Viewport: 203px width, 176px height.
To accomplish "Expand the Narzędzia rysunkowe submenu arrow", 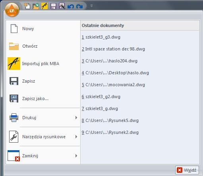I will coord(76,137).
